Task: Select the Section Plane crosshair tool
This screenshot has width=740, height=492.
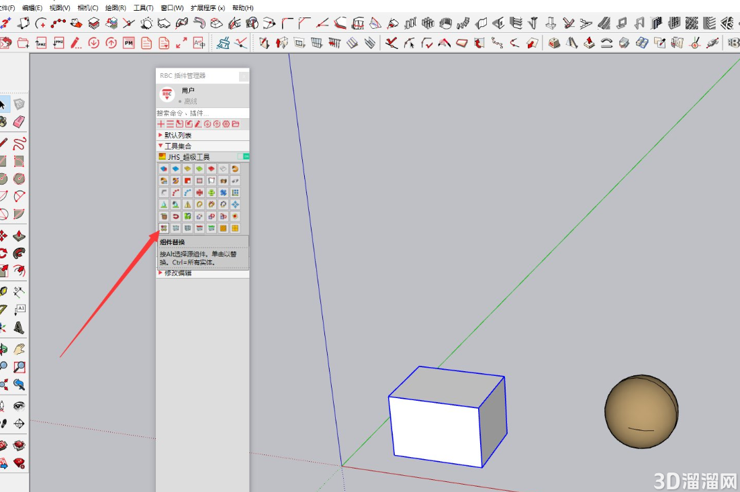Action: 19,424
